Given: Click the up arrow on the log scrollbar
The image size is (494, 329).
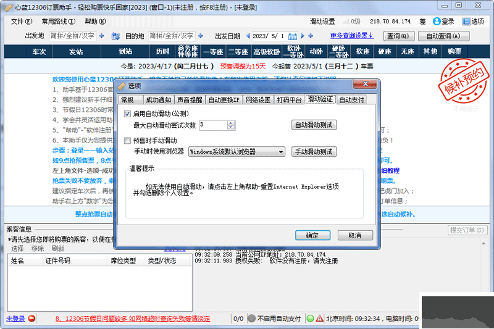Looking at the screenshot, I should coord(484,244).
